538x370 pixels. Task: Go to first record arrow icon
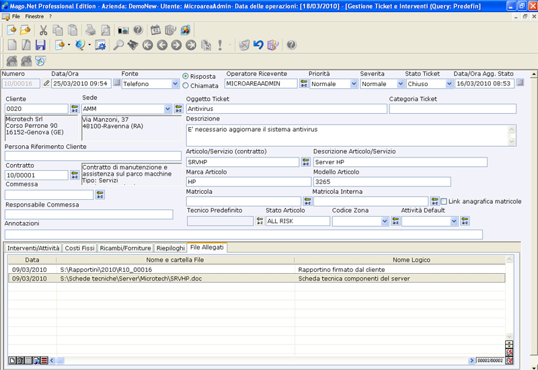(147, 45)
